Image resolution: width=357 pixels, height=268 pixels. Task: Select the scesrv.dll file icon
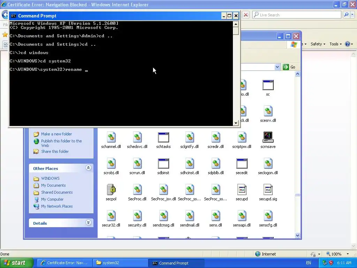coord(268,111)
